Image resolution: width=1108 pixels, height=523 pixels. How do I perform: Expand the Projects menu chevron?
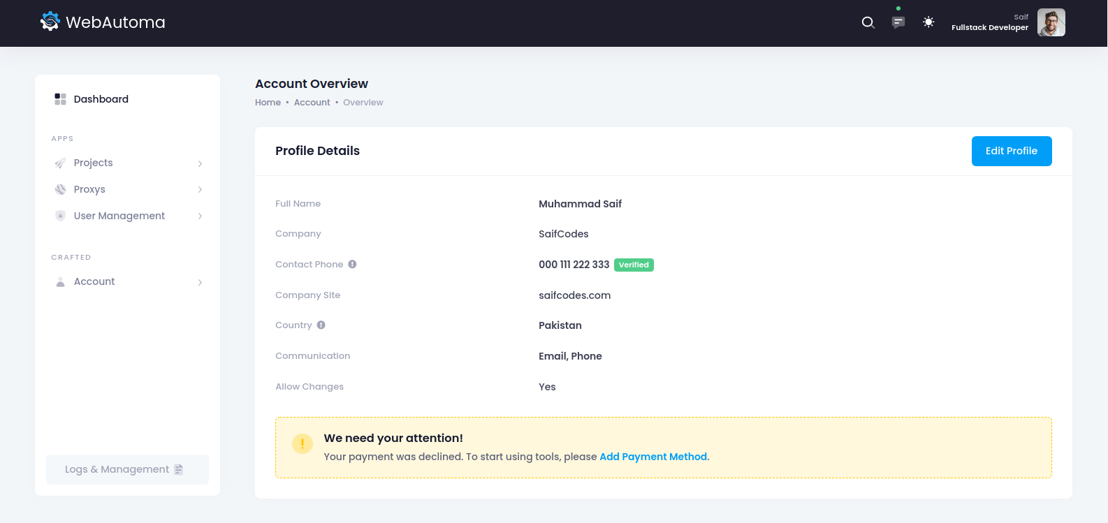coord(200,163)
